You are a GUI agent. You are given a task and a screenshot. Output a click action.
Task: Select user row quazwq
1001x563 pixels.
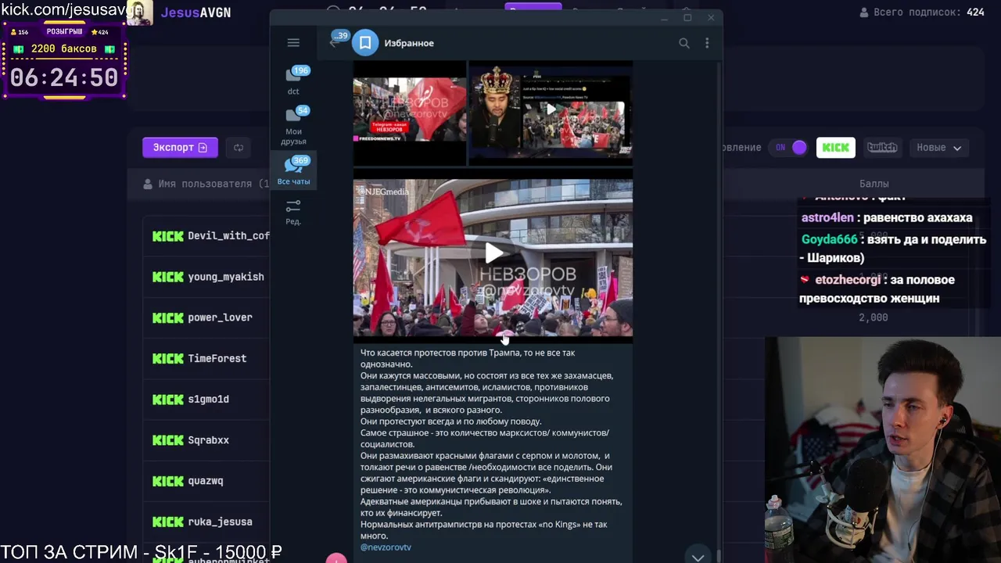pos(207,481)
